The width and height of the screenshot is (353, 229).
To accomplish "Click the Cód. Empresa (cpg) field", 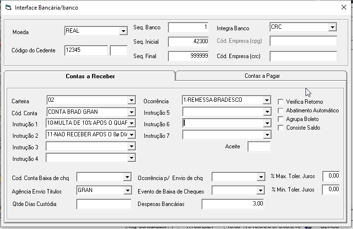I will click(x=303, y=41).
